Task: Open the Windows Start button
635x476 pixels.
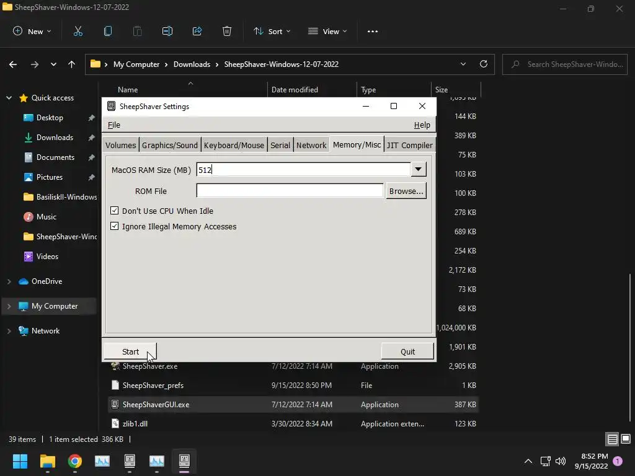Action: pyautogui.click(x=20, y=461)
